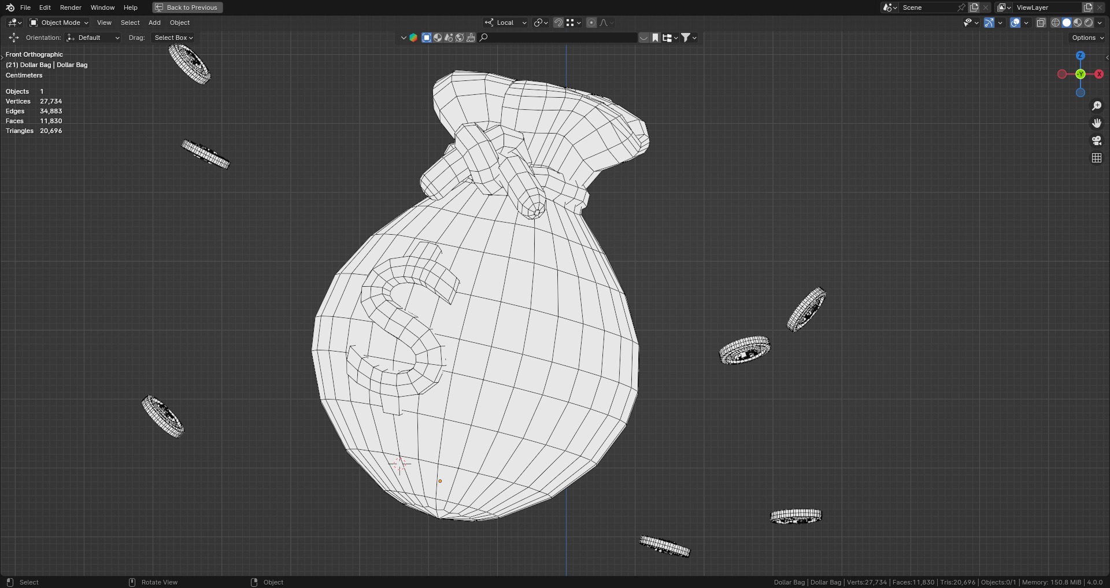Toggle viewport gizmos display
This screenshot has width=1110, height=588.
pyautogui.click(x=989, y=23)
